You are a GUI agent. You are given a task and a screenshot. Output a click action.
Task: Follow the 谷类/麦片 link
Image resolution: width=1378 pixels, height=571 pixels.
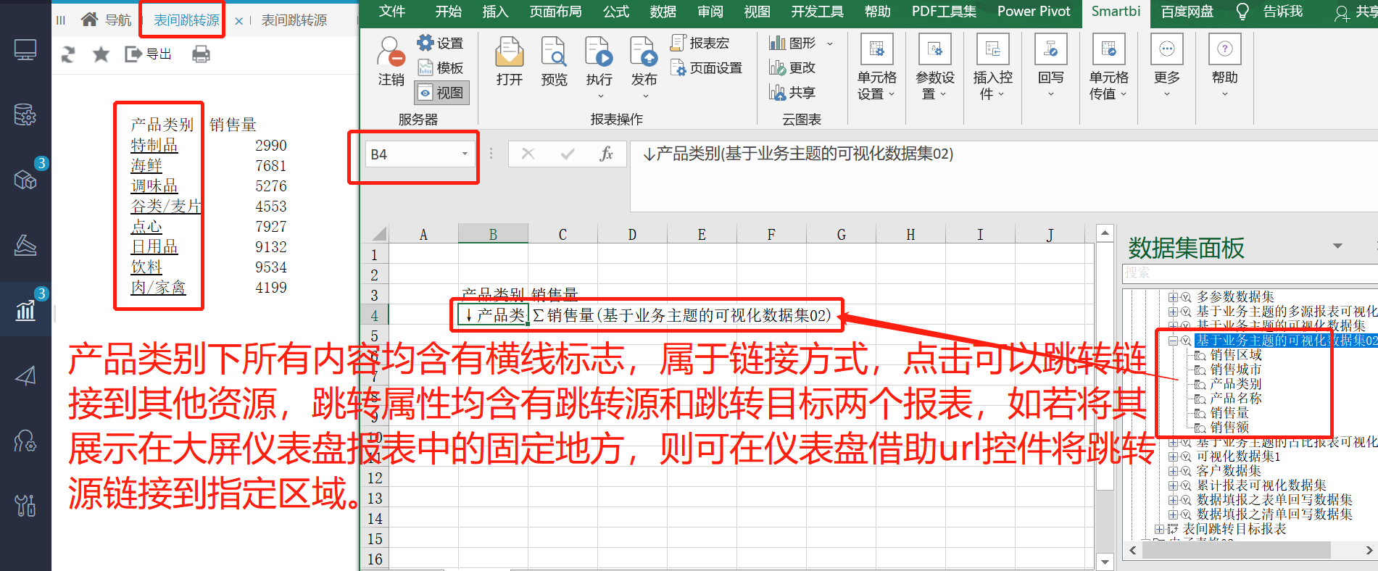click(165, 207)
